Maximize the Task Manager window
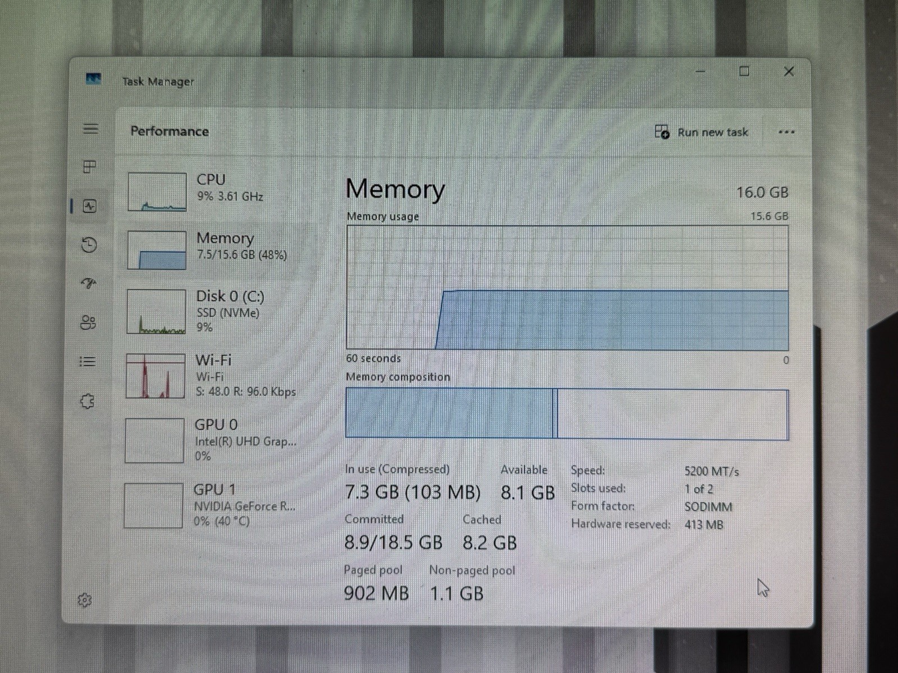Screen dimensions: 898x673 (x=744, y=71)
